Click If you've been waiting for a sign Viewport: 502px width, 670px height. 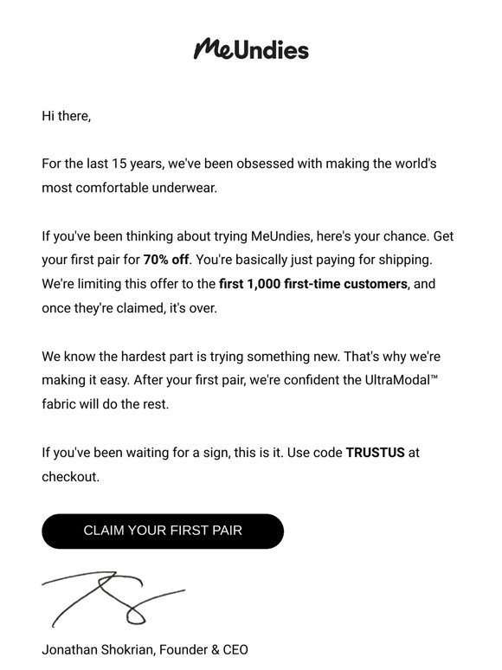point(163,452)
